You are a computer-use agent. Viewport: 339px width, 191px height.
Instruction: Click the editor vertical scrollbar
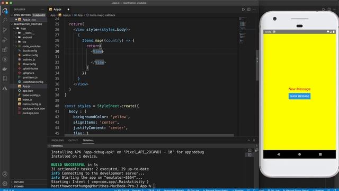(257, 65)
